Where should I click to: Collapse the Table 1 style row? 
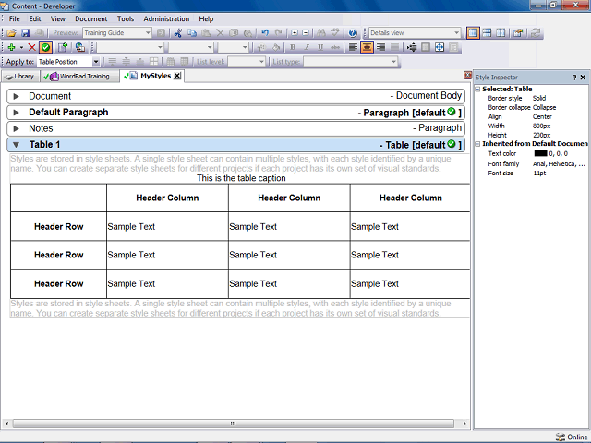click(16, 145)
